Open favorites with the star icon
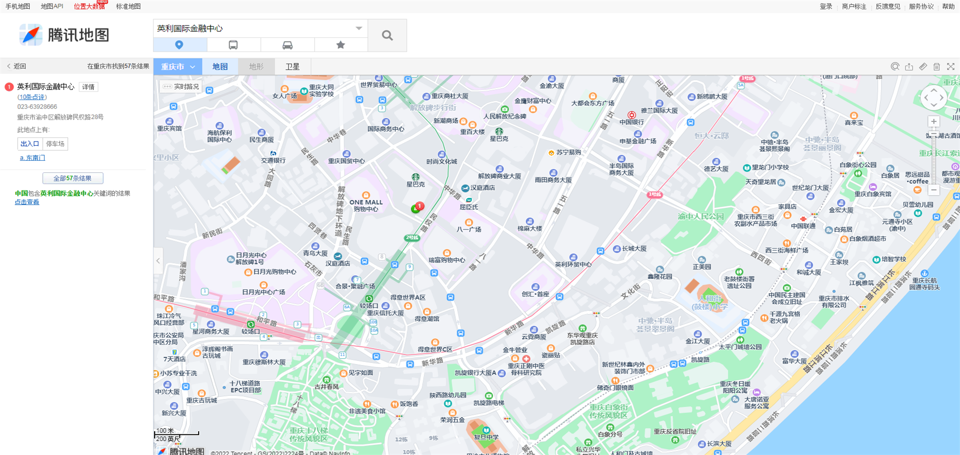This screenshot has height=455, width=960. click(x=341, y=45)
